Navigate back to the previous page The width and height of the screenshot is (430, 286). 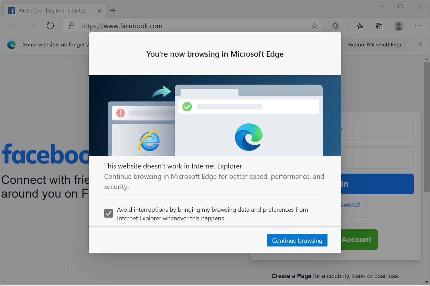pos(12,25)
